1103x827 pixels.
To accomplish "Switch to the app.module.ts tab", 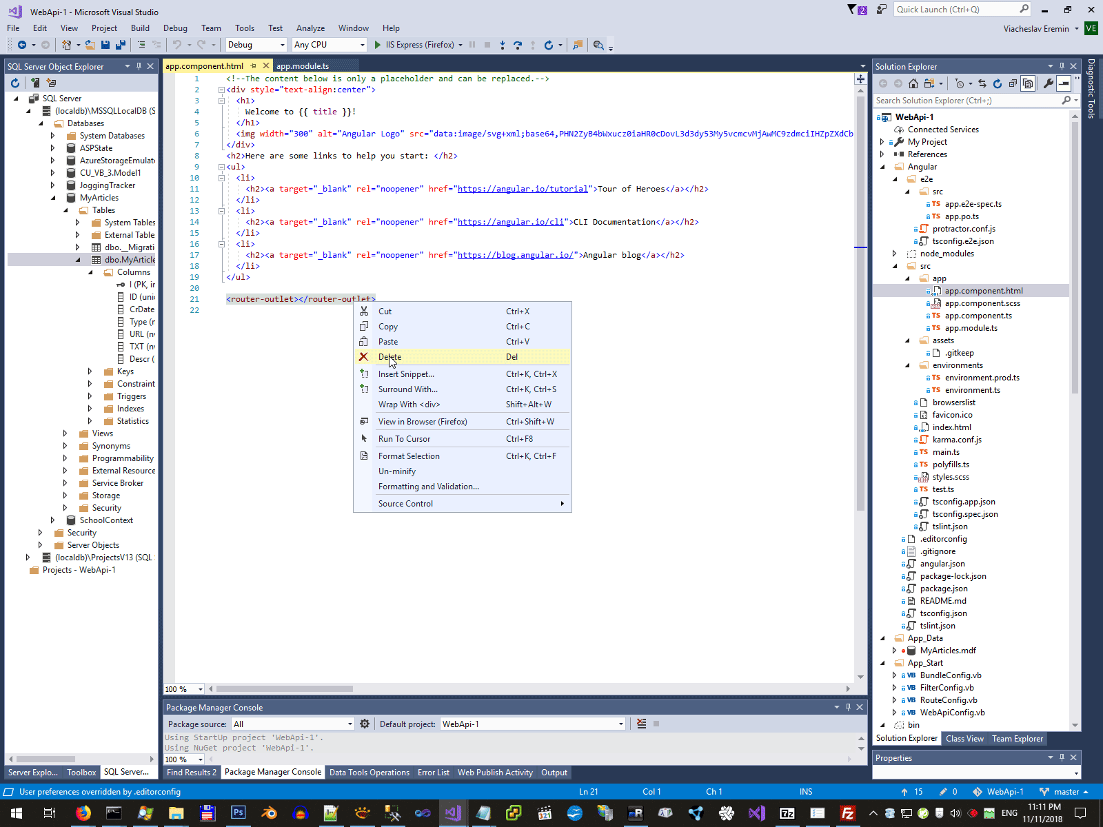I will (x=303, y=66).
